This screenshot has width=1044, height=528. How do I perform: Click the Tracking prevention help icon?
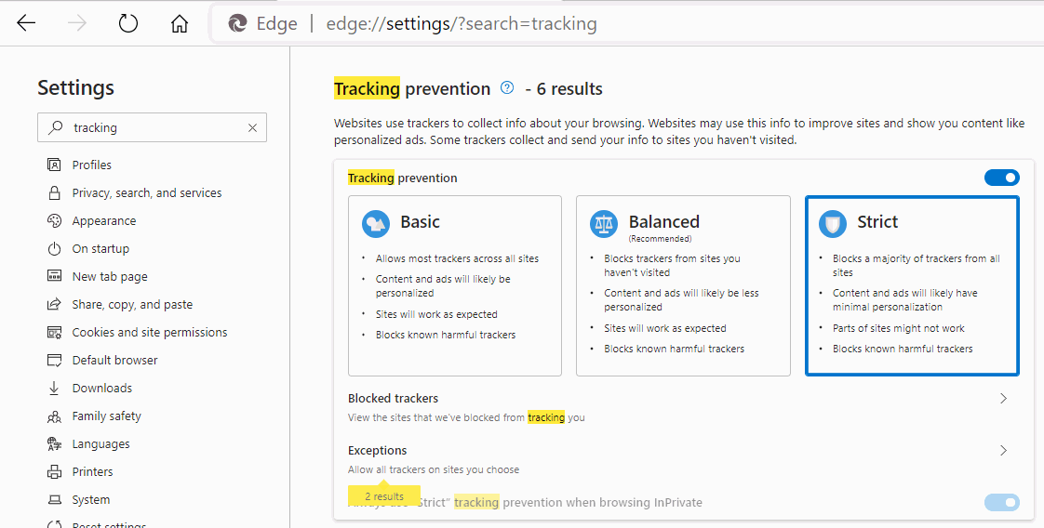pyautogui.click(x=507, y=87)
